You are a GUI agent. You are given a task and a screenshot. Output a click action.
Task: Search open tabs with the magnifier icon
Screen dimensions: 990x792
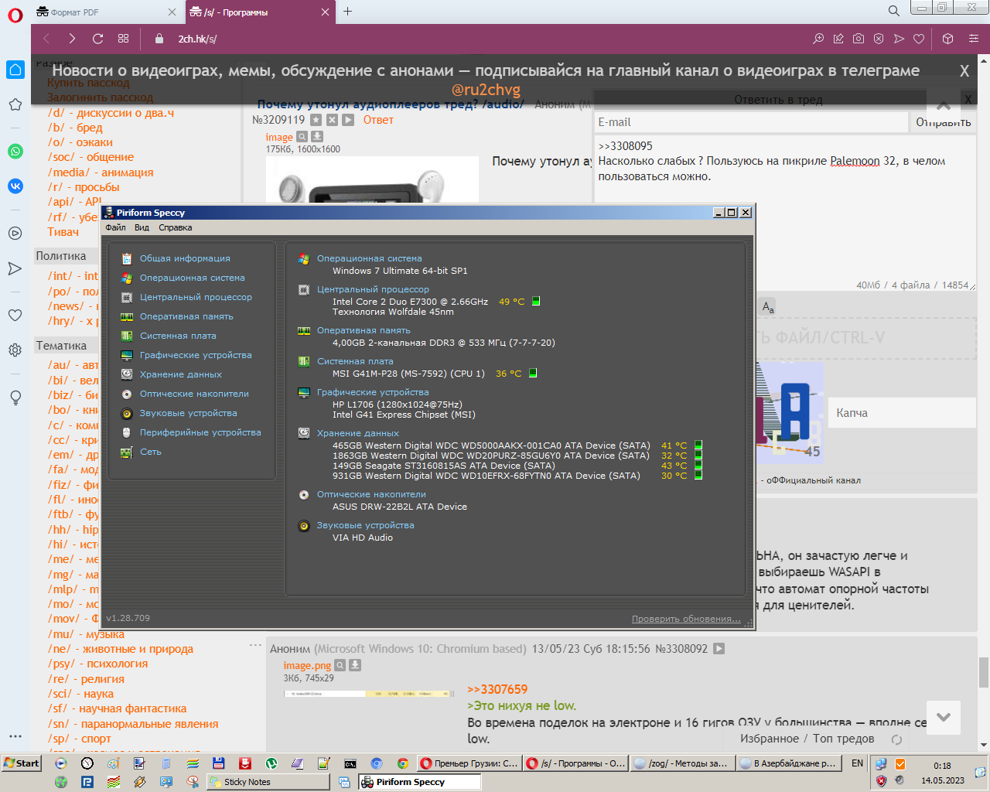(893, 11)
